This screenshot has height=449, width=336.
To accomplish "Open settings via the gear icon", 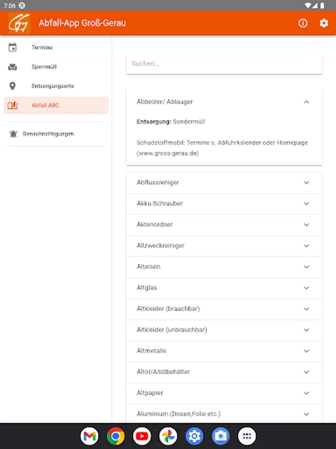I will coord(324,23).
